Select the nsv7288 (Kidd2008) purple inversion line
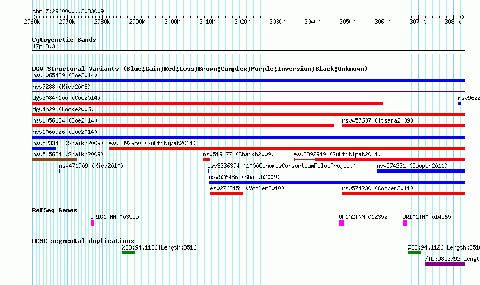 click(248, 91)
